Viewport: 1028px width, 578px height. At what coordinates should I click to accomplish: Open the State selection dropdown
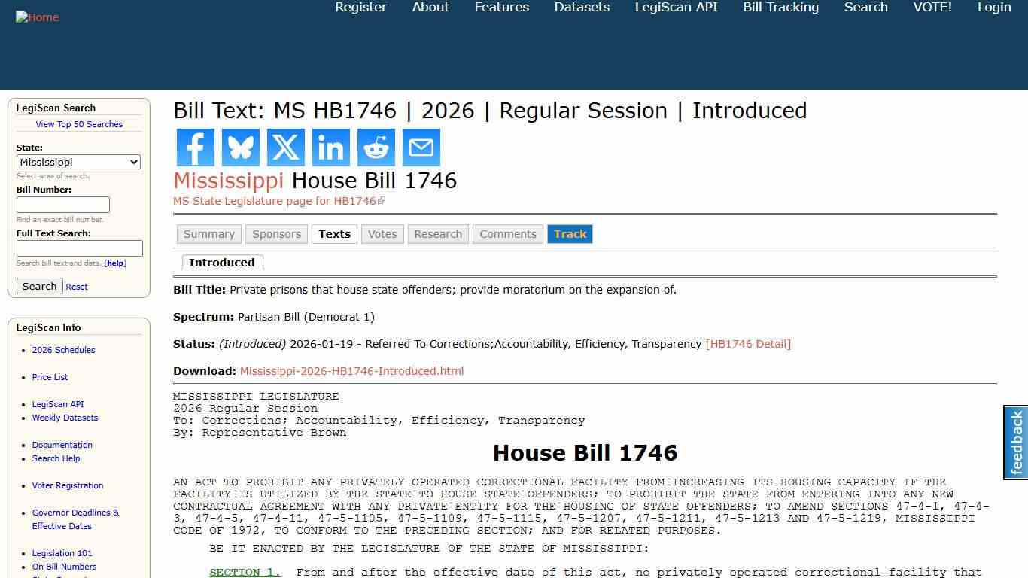tap(78, 162)
